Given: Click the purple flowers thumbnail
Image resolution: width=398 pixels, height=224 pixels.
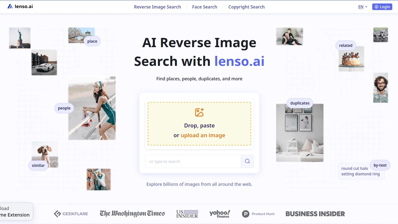Looking at the screenshot, I should (x=381, y=35).
